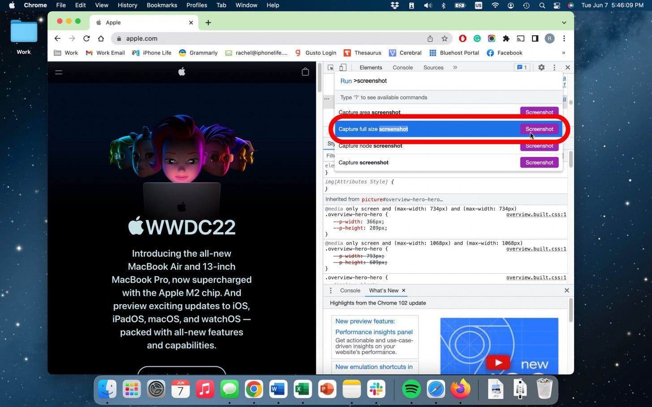The width and height of the screenshot is (652, 407).
Task: Open the Performance insights panel link
Action: tap(374, 332)
